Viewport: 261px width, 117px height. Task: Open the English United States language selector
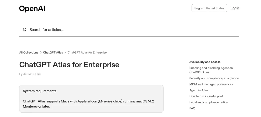209,8
